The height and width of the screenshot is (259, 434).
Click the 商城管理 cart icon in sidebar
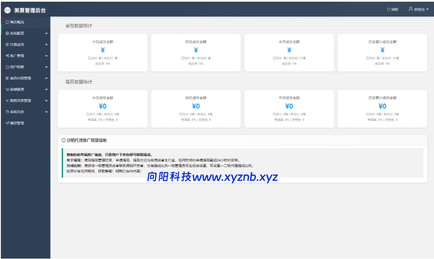pyautogui.click(x=7, y=89)
